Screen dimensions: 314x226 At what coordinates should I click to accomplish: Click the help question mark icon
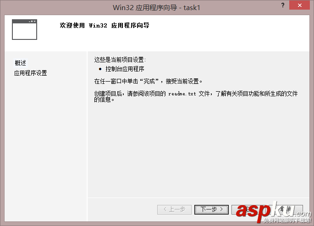(283, 5)
